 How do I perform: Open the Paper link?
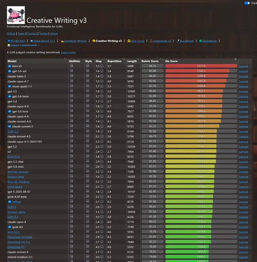pyautogui.click(x=21, y=34)
